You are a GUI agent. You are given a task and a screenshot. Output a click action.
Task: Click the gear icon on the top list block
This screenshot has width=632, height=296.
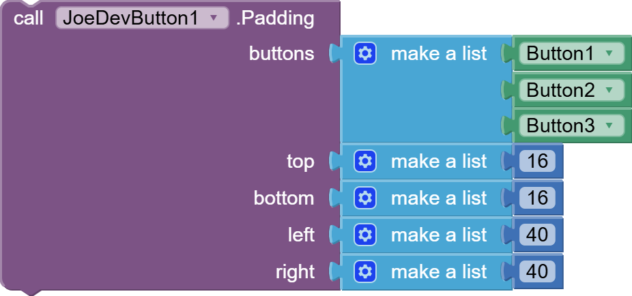click(365, 161)
